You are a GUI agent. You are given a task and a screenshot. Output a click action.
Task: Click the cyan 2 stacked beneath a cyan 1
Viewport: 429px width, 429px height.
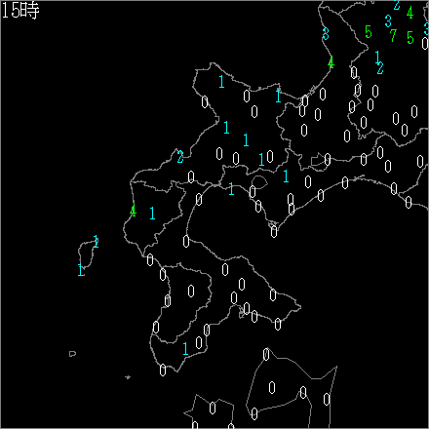pos(380,68)
